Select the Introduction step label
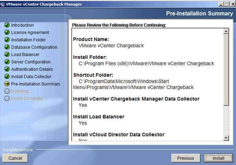The height and width of the screenshot is (165, 236). click(22, 25)
